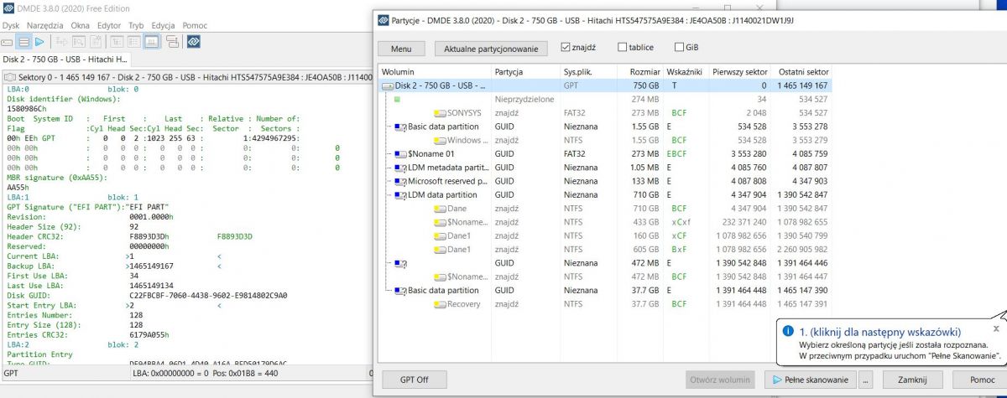
Task: Click partition icon of $Noname 01
Action: coord(400,154)
